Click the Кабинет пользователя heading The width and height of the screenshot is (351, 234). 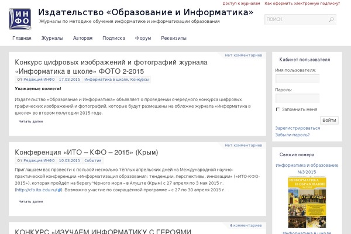(x=305, y=60)
